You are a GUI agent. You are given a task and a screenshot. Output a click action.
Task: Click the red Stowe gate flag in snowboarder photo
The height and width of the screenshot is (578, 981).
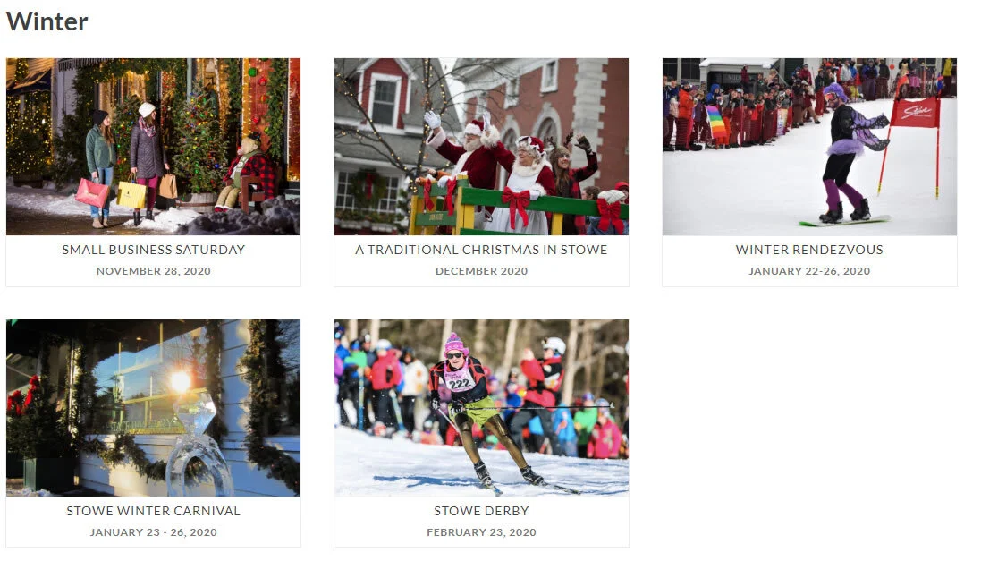click(x=915, y=113)
